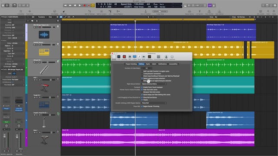Open the Piano Roll dropdown for double-clicking MIDI regions
This screenshot has height=156, width=278.
pos(154,103)
